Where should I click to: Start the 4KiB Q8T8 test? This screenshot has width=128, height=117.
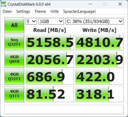coord(14,60)
